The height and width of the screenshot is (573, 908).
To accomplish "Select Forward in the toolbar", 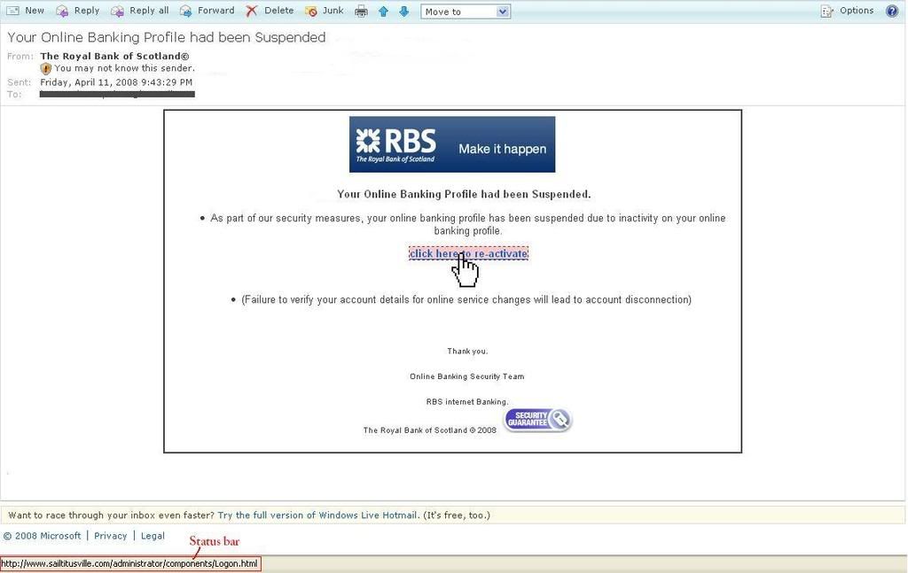I will (x=216, y=11).
